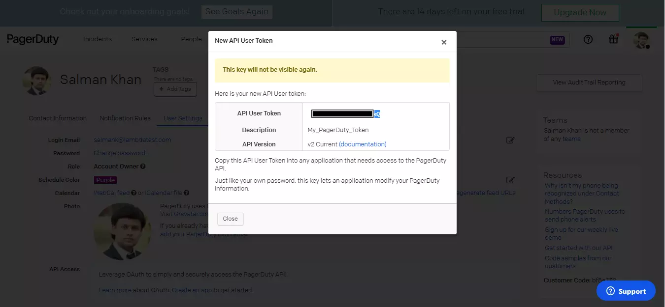This screenshot has height=307, width=665.
Task: Click the Account Owner role help icon
Action: click(x=143, y=167)
